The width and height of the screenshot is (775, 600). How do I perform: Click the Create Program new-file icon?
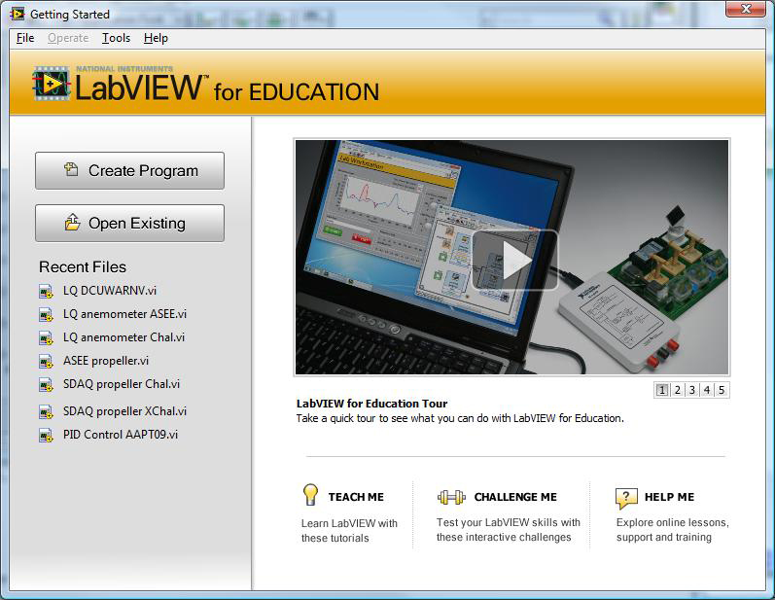[x=71, y=169]
